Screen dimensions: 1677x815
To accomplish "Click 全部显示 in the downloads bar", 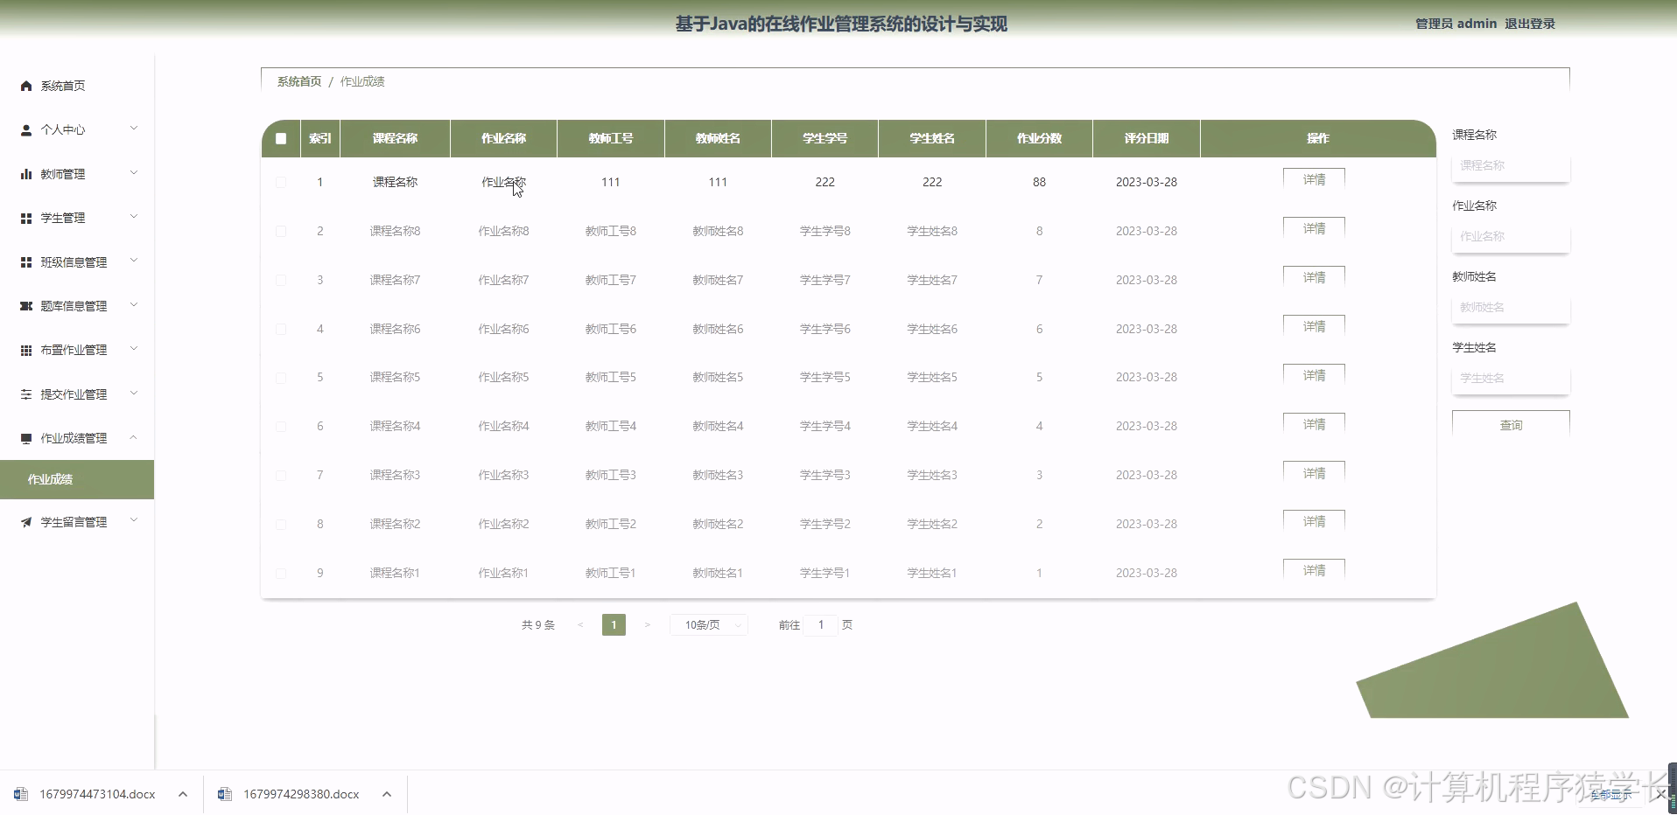I will tap(1610, 795).
